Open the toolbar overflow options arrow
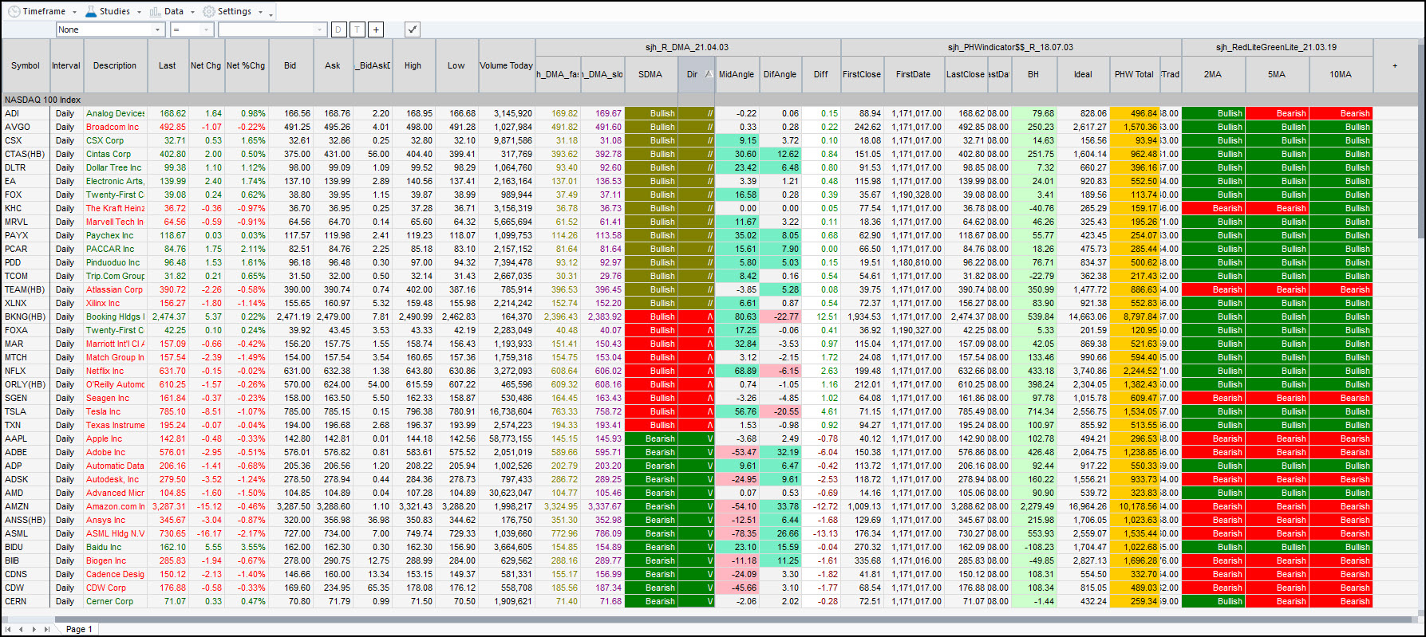The height and width of the screenshot is (637, 1426). 271,13
